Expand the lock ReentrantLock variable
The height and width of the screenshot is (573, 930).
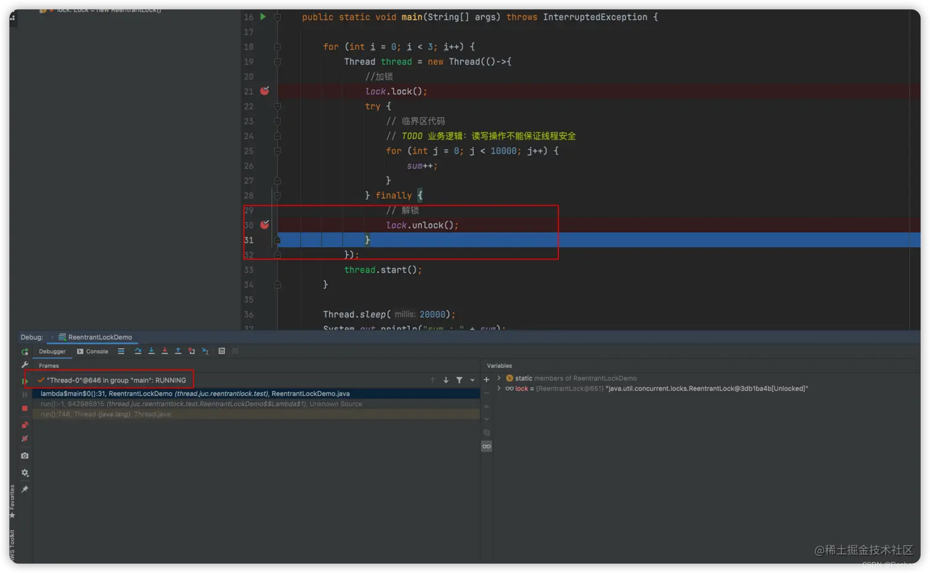pyautogui.click(x=499, y=389)
